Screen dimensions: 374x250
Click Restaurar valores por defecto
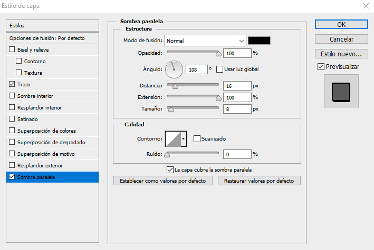click(x=259, y=181)
